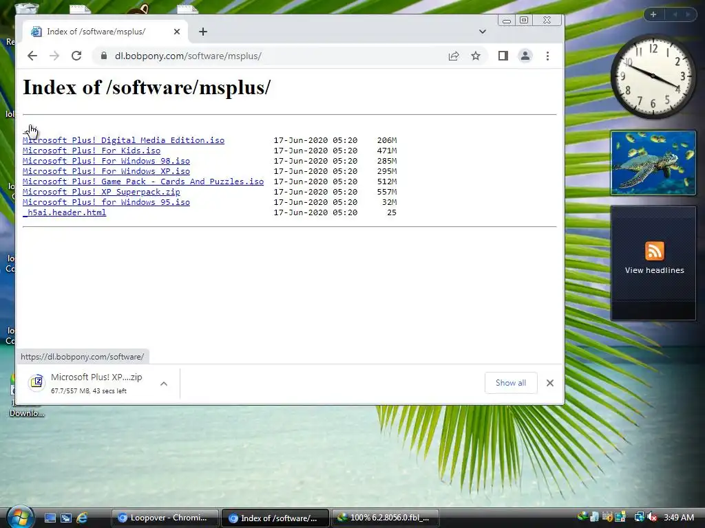The image size is (705, 528).
Task: Close the downloads bar
Action: [550, 383]
